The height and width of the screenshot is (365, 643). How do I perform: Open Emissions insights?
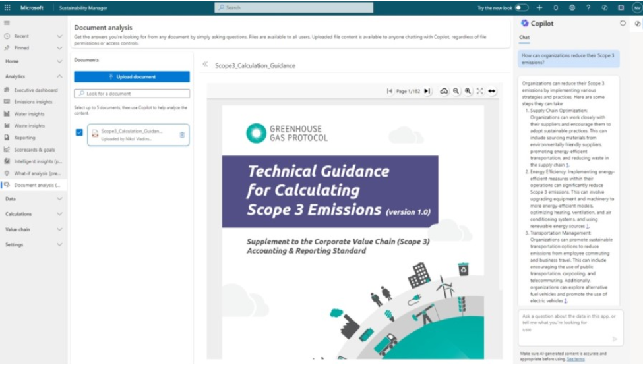pos(33,102)
